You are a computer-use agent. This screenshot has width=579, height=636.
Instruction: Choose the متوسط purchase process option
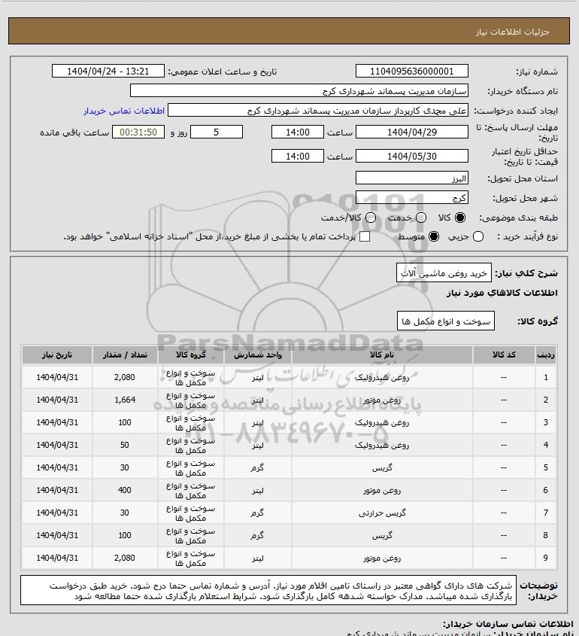click(434, 236)
